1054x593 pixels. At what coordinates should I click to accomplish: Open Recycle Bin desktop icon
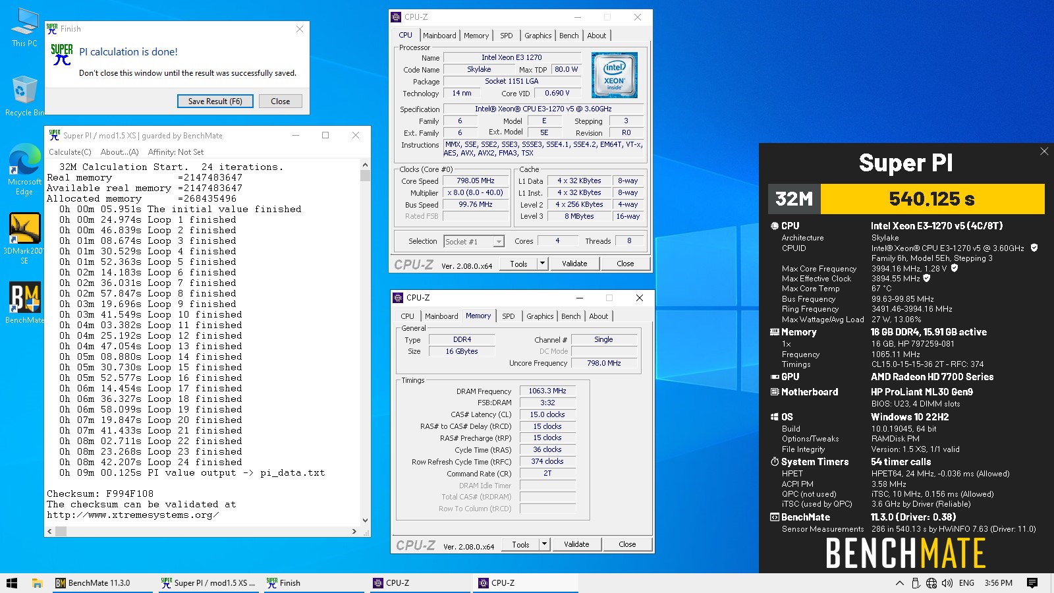pyautogui.click(x=24, y=96)
